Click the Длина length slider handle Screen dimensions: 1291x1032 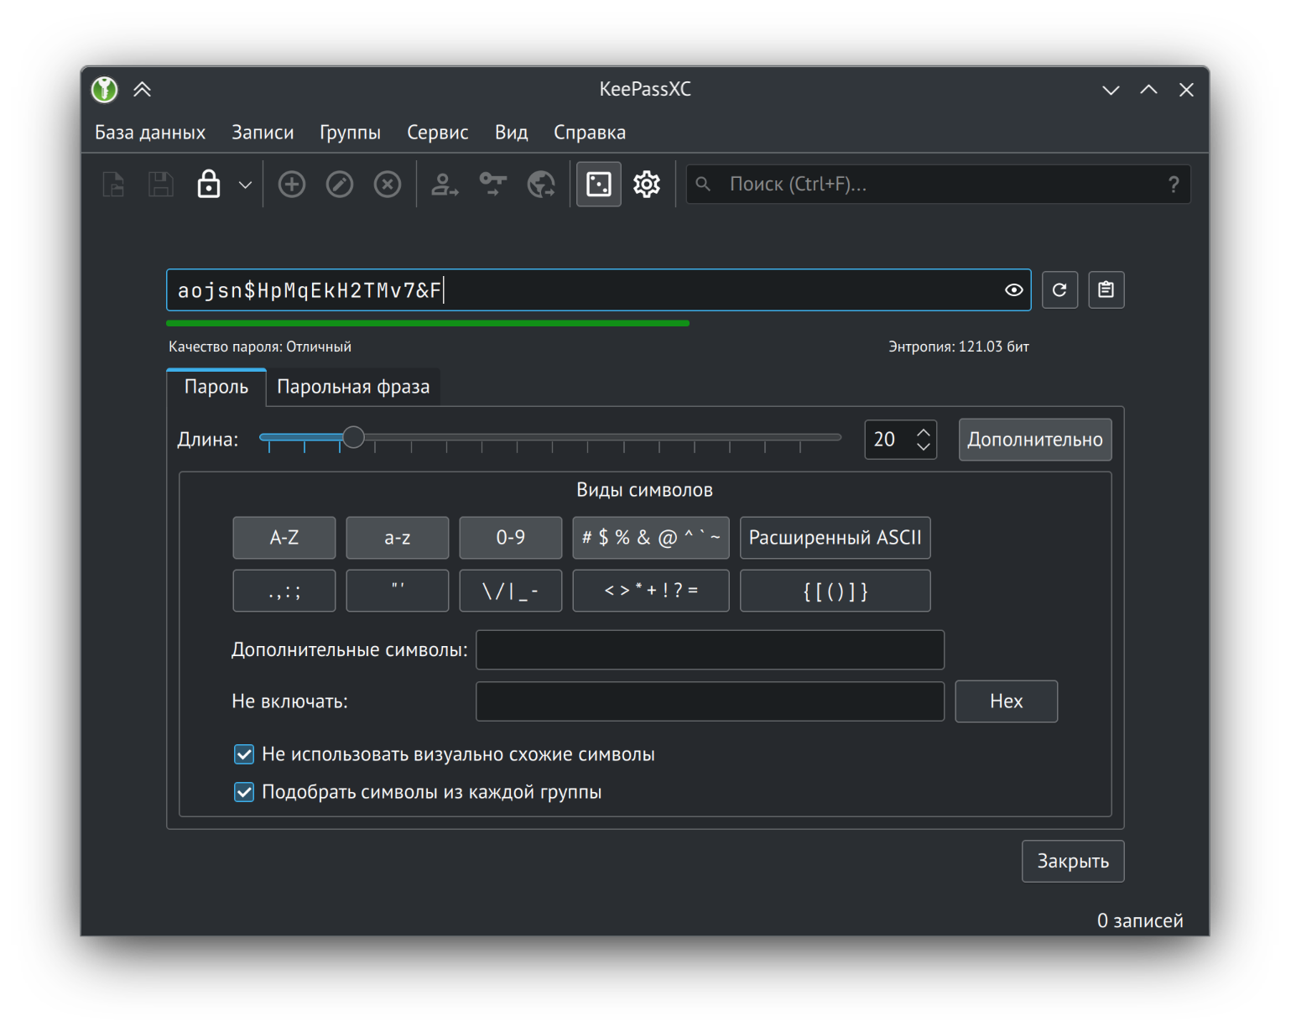354,437
